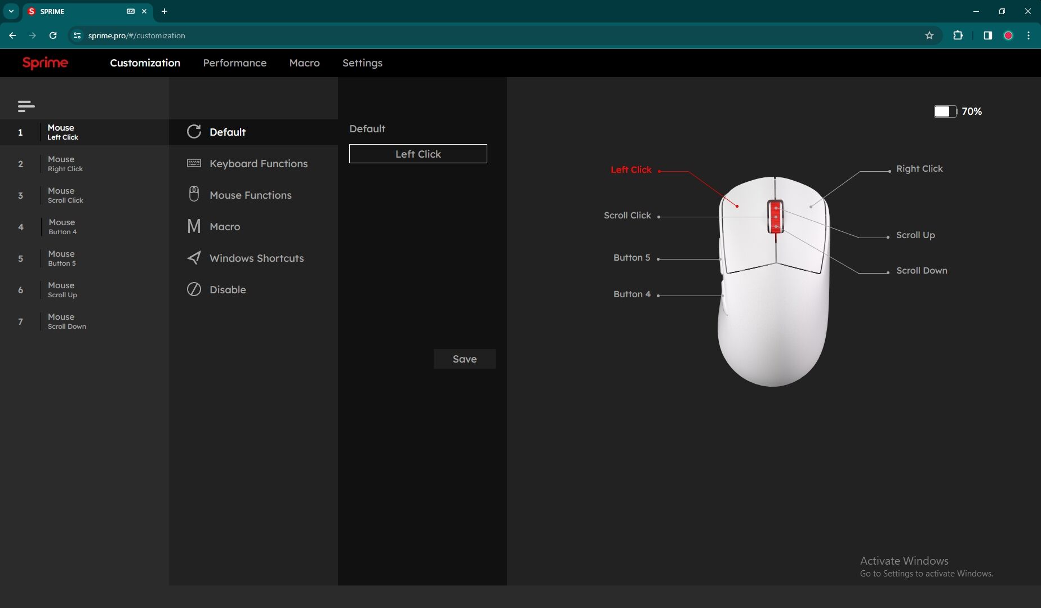Select Mouse Left Click key 1
Screen dimensions: 1041x608
coord(84,132)
